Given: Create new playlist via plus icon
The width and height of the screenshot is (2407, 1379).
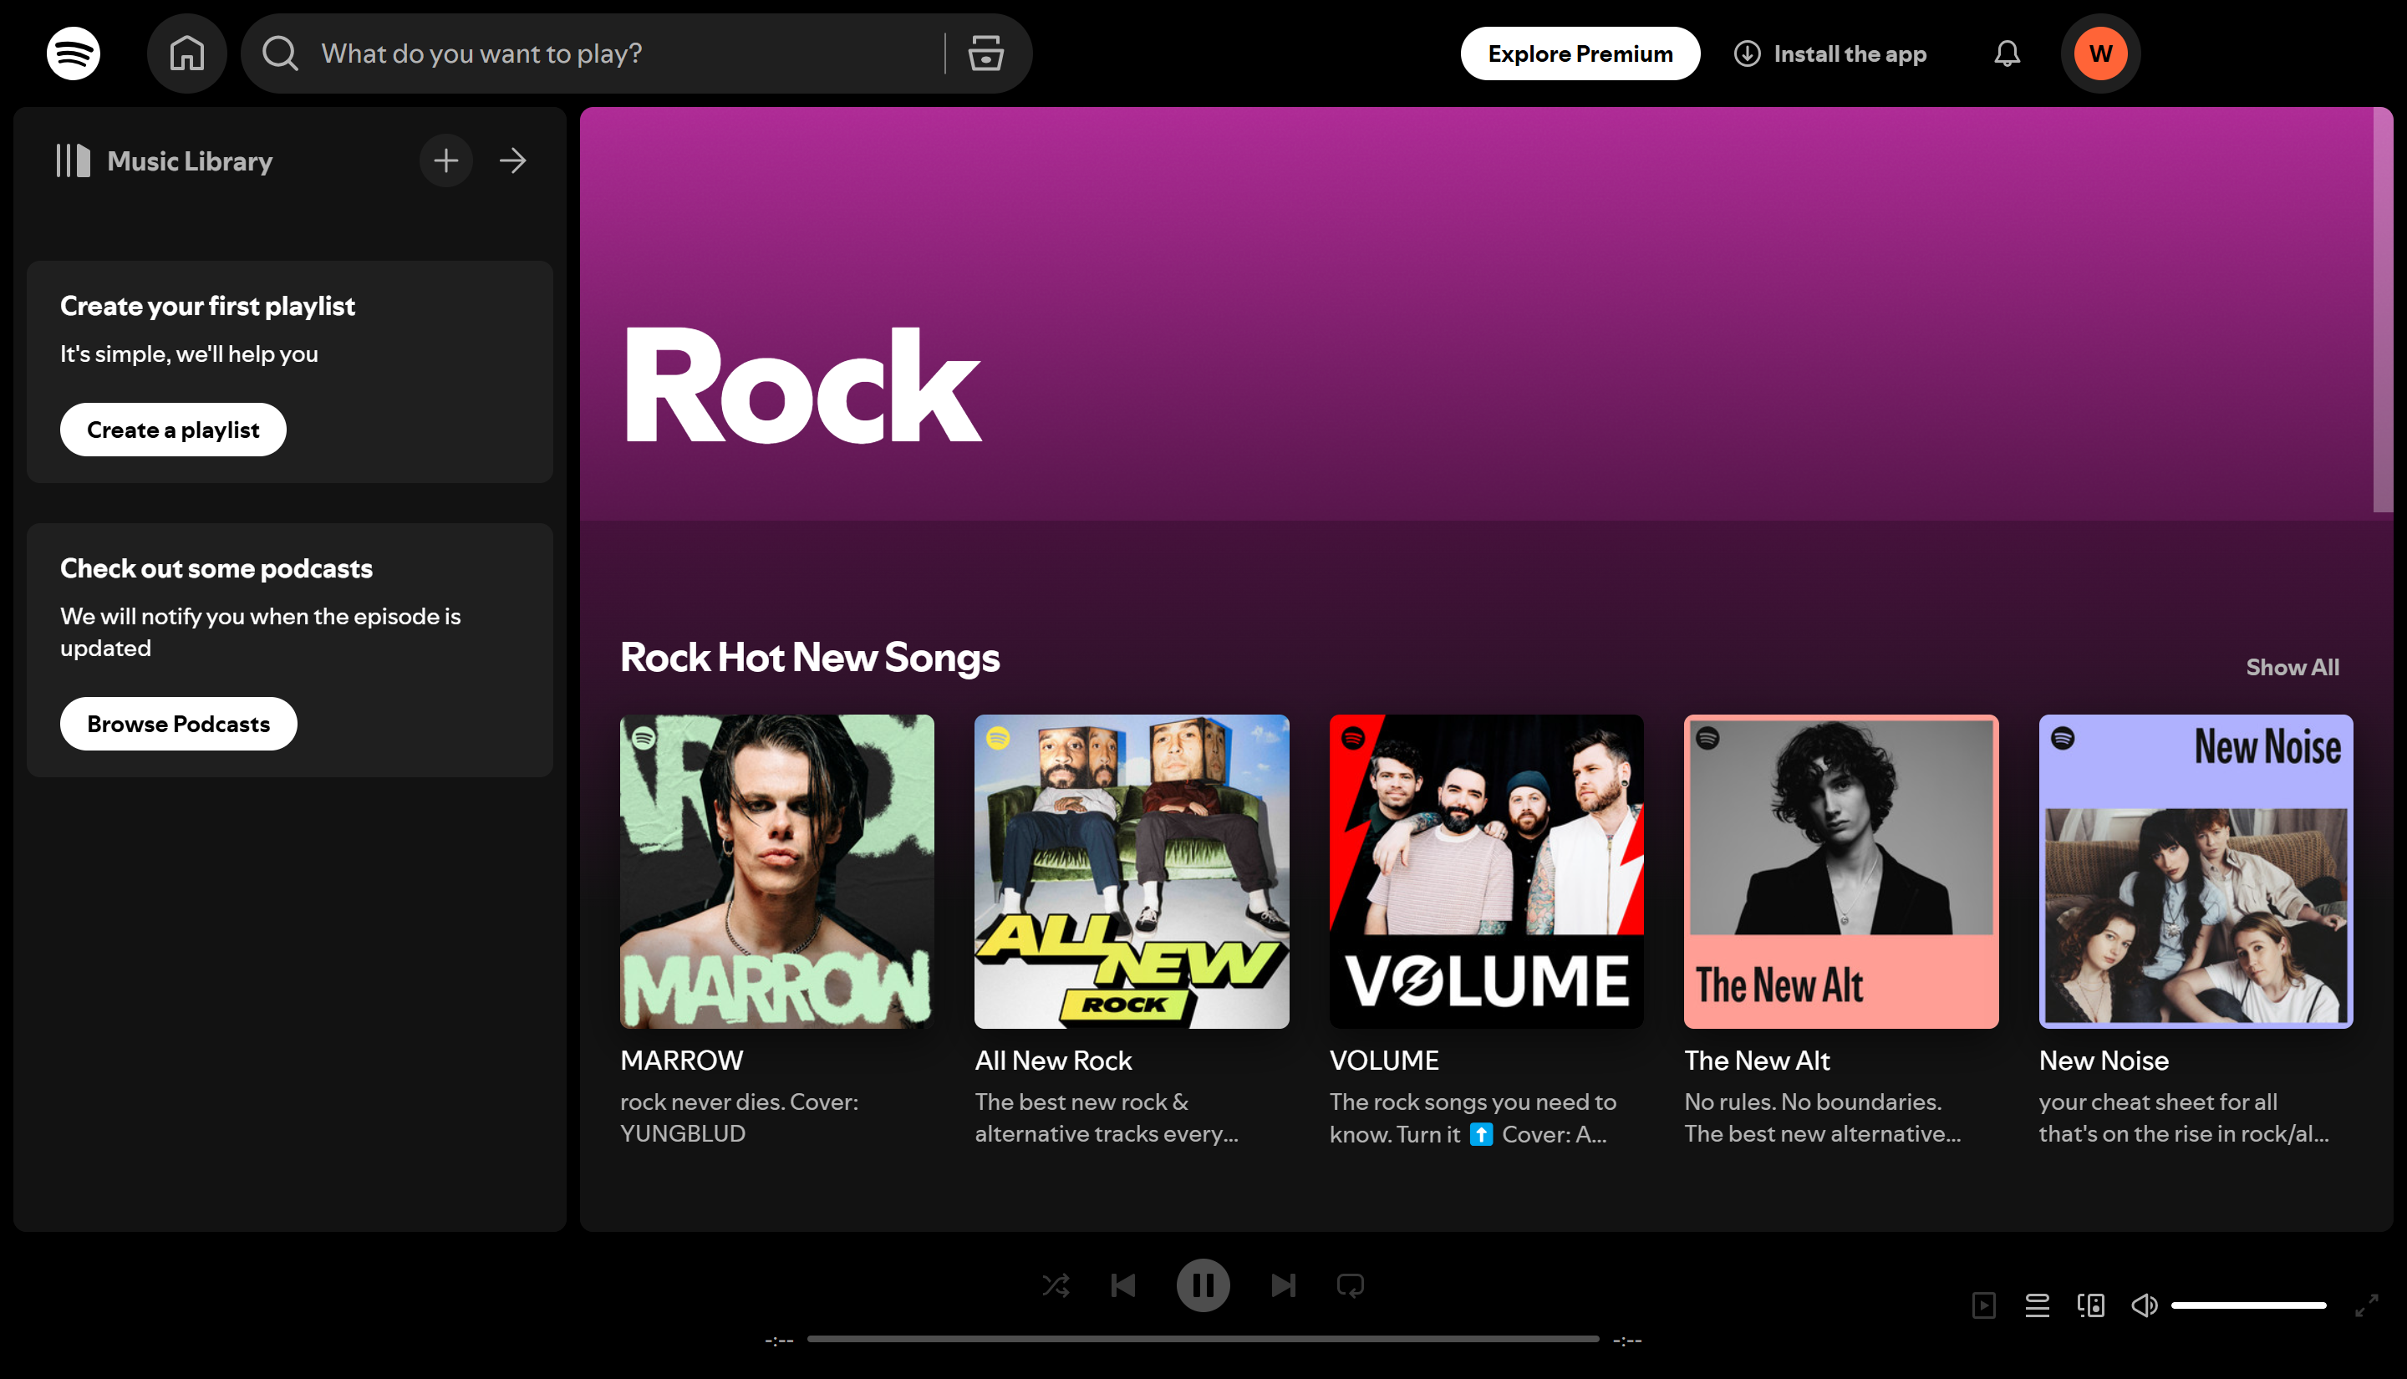Looking at the screenshot, I should 445,160.
